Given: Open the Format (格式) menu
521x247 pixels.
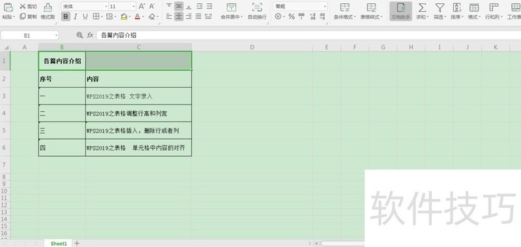Looking at the screenshot, I should [474, 11].
